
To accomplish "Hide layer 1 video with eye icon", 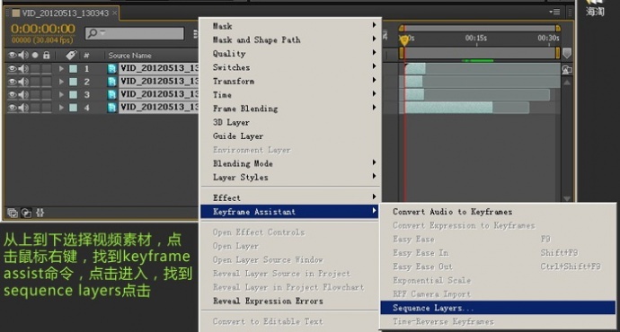I will (13, 69).
